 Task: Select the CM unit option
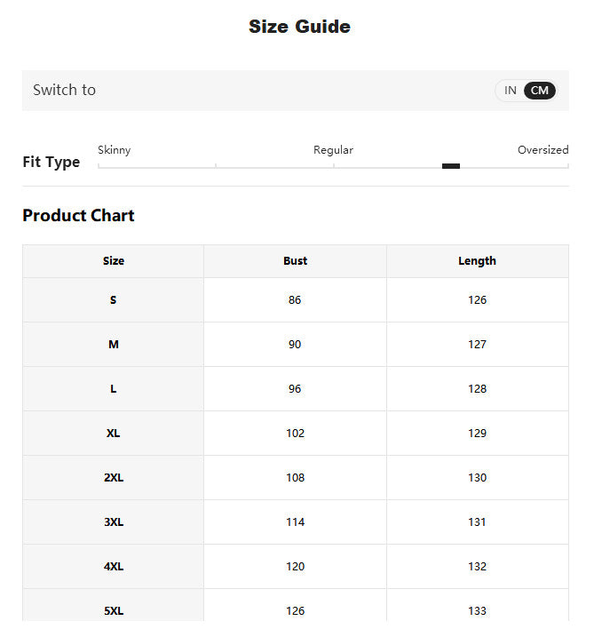pyautogui.click(x=540, y=91)
